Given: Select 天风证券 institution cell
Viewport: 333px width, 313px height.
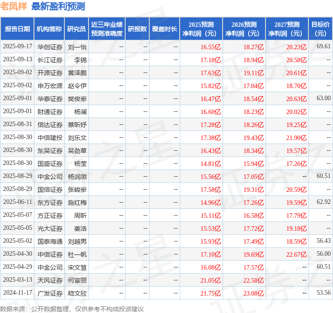Looking at the screenshot, I should [50, 280].
